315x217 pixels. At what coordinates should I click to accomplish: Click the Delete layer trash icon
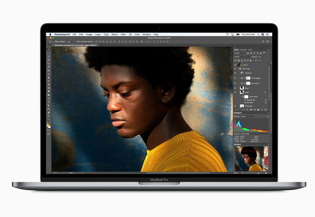point(265,109)
